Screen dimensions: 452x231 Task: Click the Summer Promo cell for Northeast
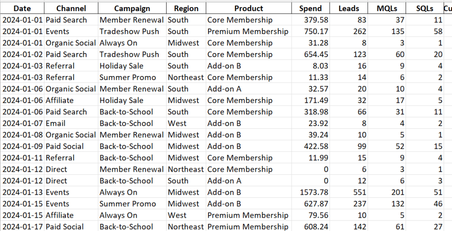coord(132,77)
